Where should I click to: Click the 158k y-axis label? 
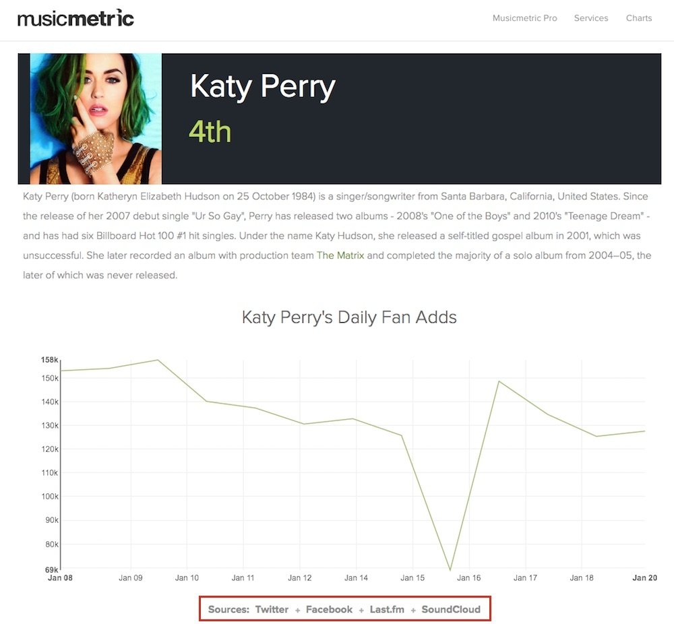49,360
